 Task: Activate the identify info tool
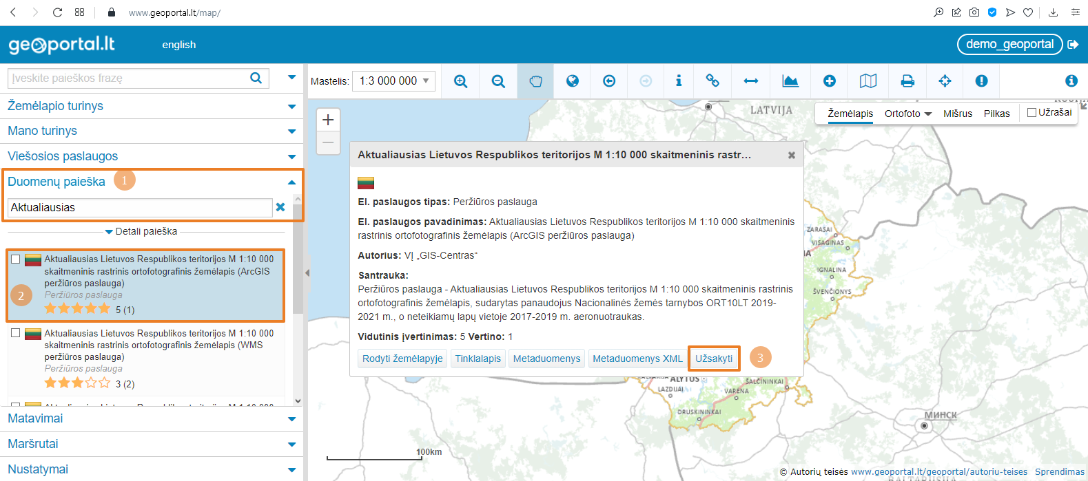[679, 81]
